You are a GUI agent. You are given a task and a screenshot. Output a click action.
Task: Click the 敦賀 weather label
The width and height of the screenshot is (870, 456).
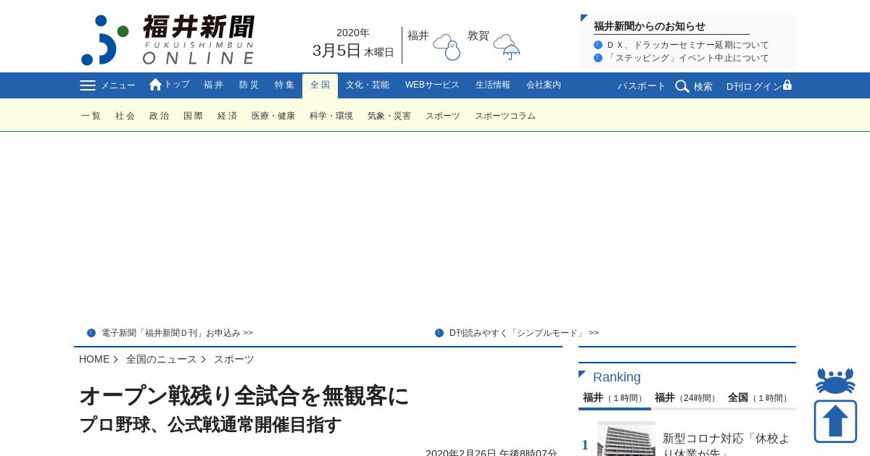coord(478,35)
